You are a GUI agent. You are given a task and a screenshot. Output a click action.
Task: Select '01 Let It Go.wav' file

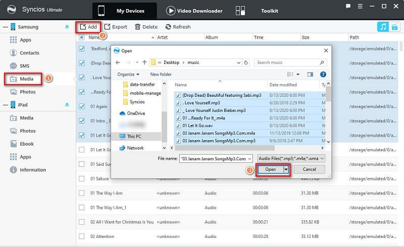point(197,126)
